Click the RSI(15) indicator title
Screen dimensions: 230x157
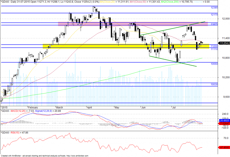coord(15,133)
